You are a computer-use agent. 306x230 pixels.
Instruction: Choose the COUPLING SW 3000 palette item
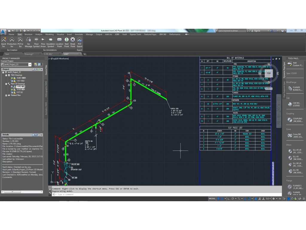[295, 120]
